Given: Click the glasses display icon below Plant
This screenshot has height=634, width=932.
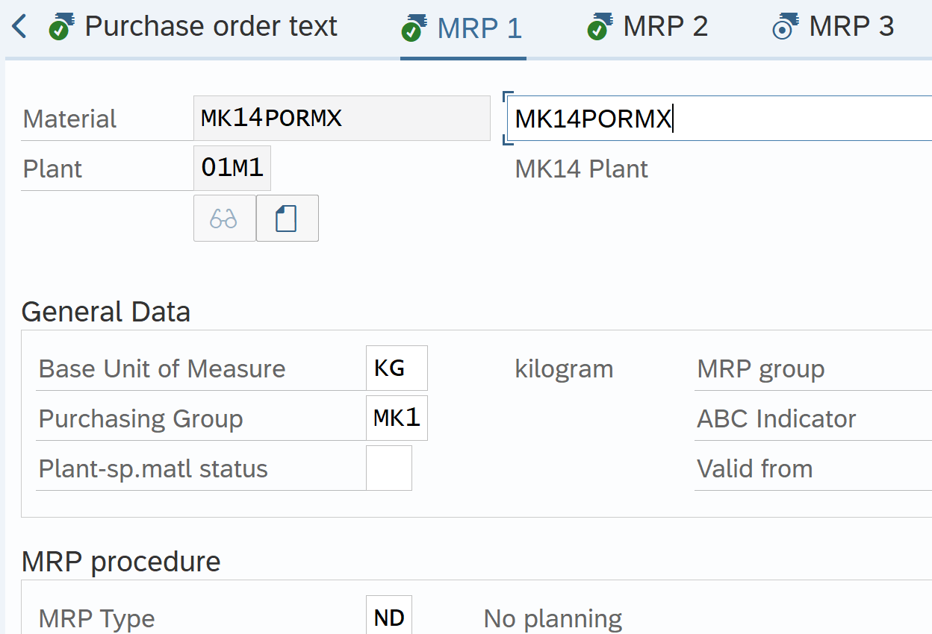Looking at the screenshot, I should pyautogui.click(x=224, y=219).
